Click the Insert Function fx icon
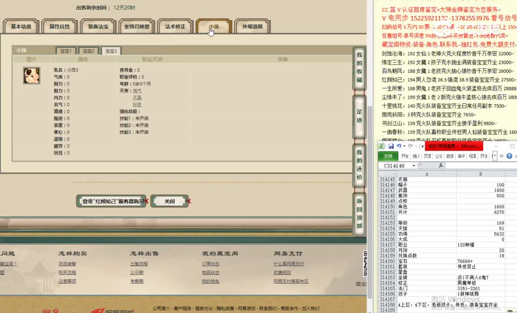 click(441, 165)
